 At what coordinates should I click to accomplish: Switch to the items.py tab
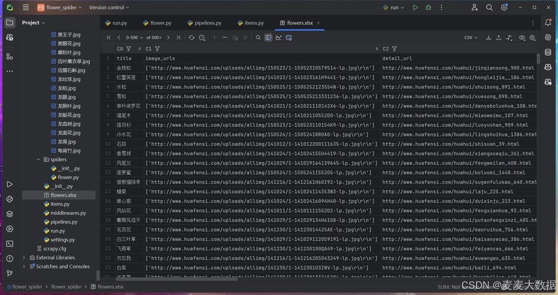(251, 23)
